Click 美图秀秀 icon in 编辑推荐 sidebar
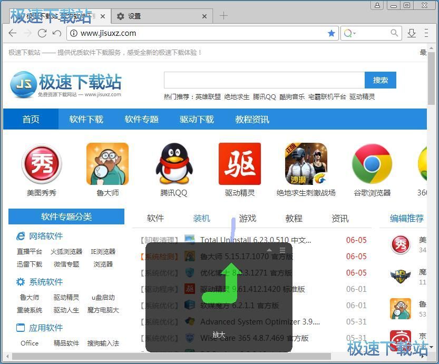The width and height of the screenshot is (439, 364). 401,245
